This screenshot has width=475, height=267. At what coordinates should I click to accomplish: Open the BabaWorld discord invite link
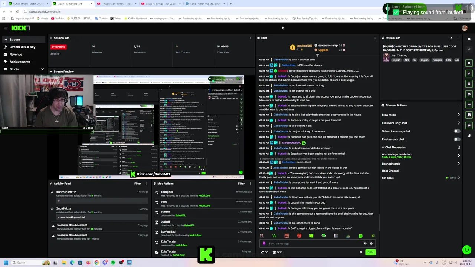340,70
